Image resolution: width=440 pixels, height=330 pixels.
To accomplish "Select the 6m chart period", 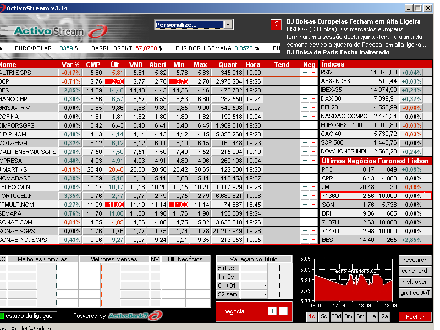I will 360,317.
